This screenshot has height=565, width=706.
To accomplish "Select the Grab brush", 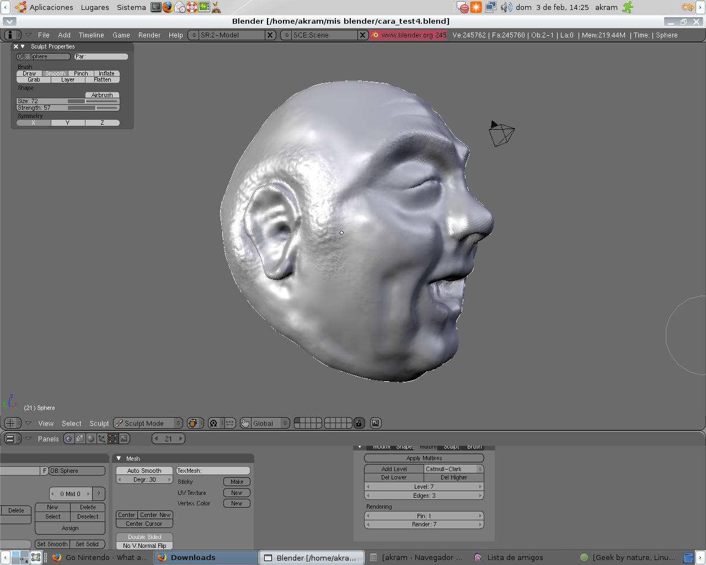I will pyautogui.click(x=34, y=79).
